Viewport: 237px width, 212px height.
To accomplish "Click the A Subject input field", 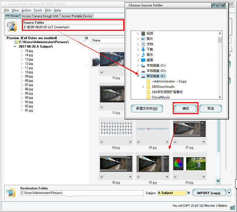I will tap(172, 193).
